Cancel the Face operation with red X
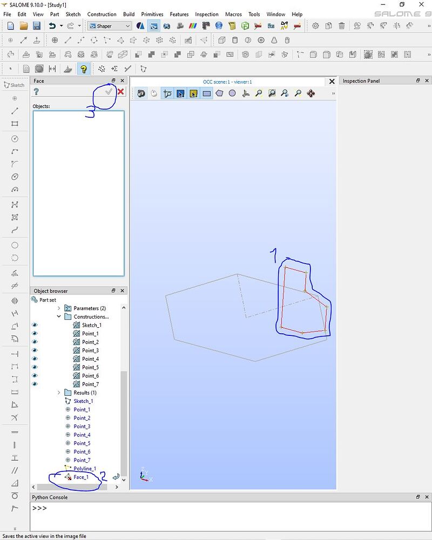The image size is (432, 540). 120,92
